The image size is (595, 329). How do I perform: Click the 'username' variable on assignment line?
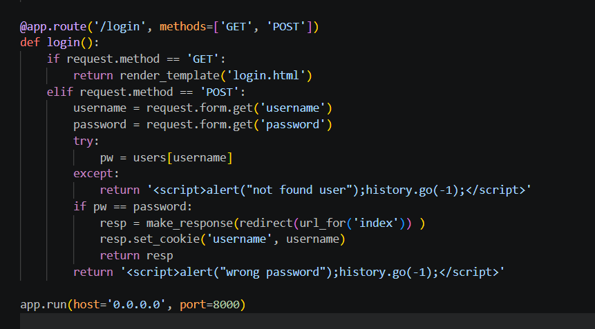[x=100, y=108]
